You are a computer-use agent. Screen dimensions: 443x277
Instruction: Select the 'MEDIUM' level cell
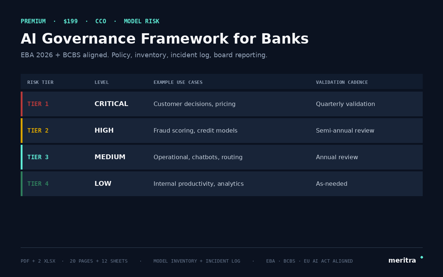click(x=110, y=157)
